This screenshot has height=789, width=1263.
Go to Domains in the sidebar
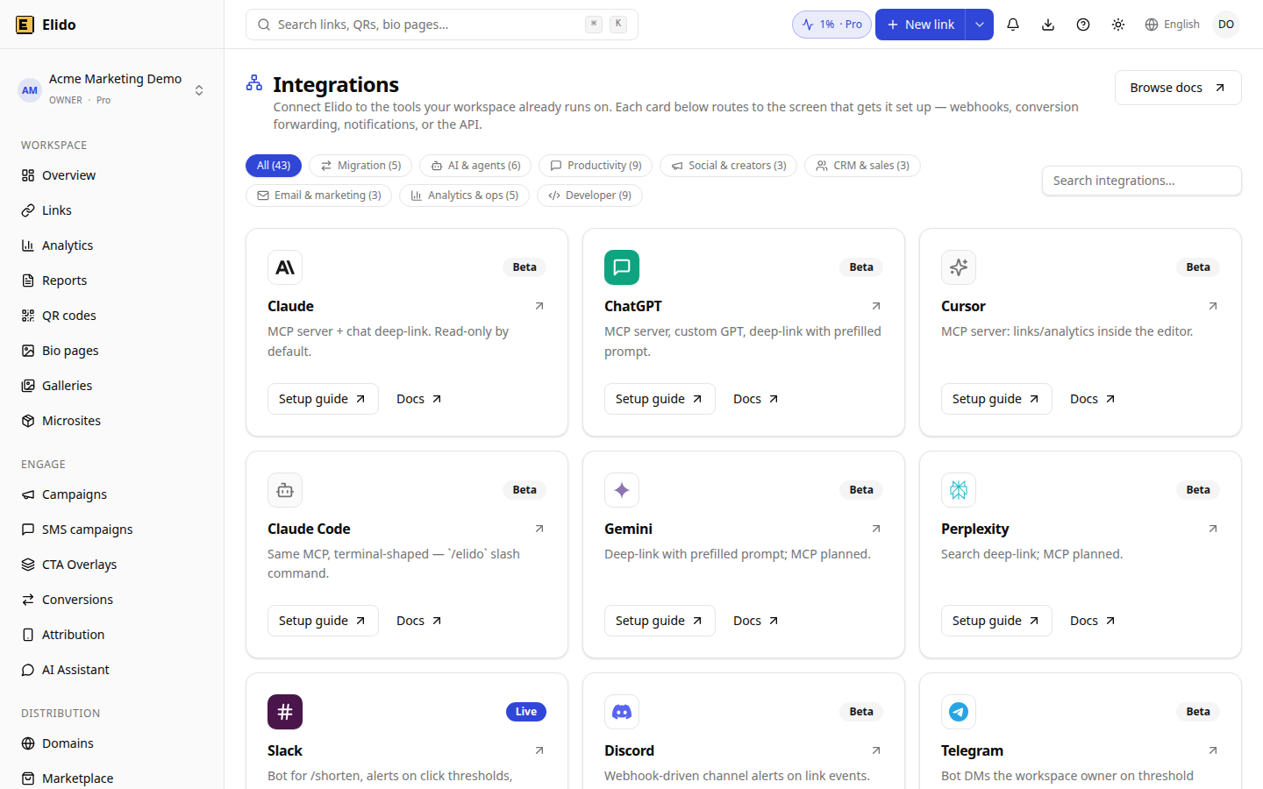pyautogui.click(x=111, y=743)
